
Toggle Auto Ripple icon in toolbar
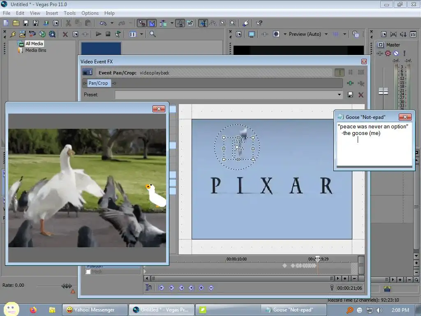163,23
